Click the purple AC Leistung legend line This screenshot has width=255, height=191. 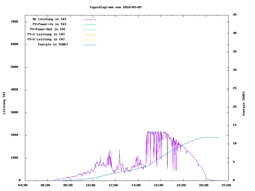pyautogui.click(x=90, y=20)
